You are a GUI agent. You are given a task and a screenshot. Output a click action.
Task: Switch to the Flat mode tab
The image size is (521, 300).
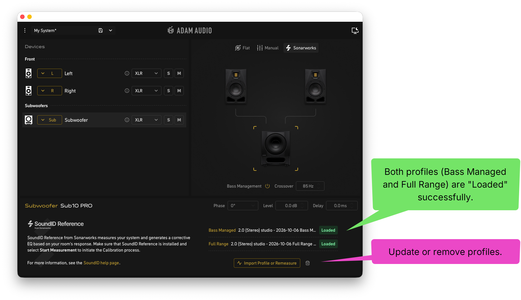tap(242, 48)
